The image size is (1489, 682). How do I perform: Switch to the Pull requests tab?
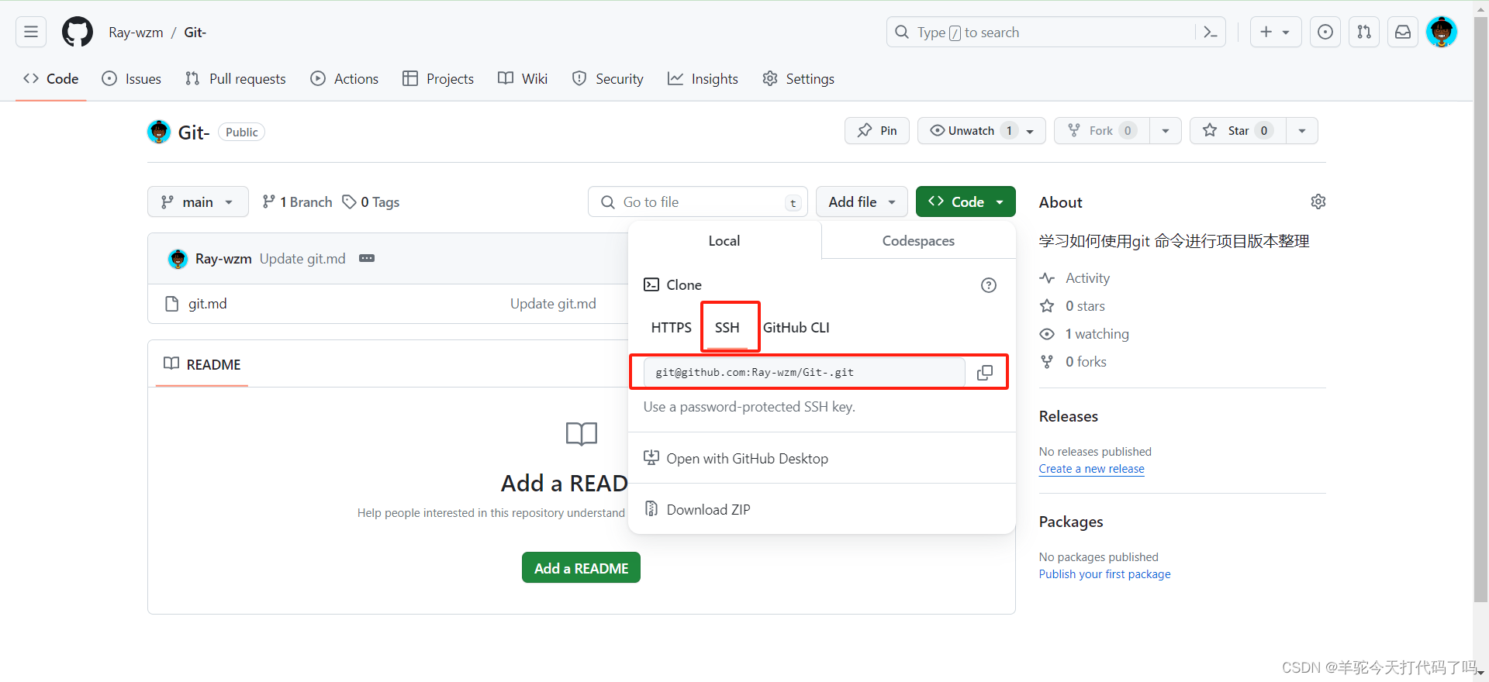(236, 78)
